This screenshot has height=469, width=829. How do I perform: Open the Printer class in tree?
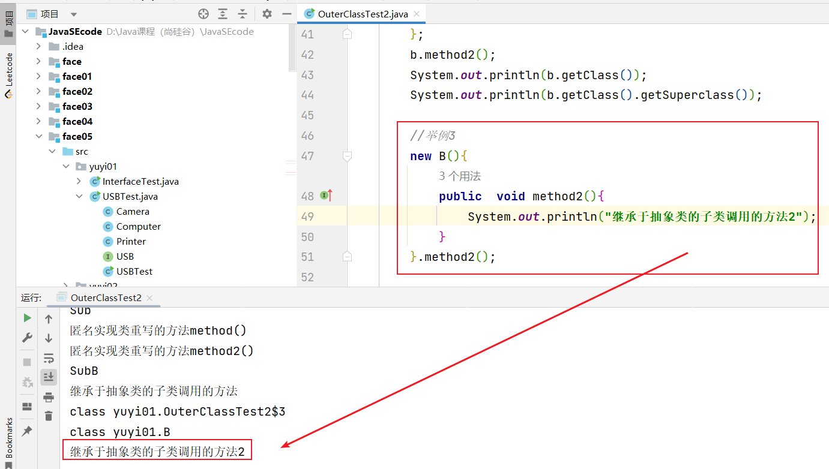pos(124,241)
